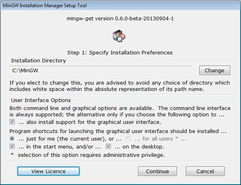Image resolution: width=241 pixels, height=185 pixels.
Task: Click the Installation Directory group label
Action: click(39, 61)
